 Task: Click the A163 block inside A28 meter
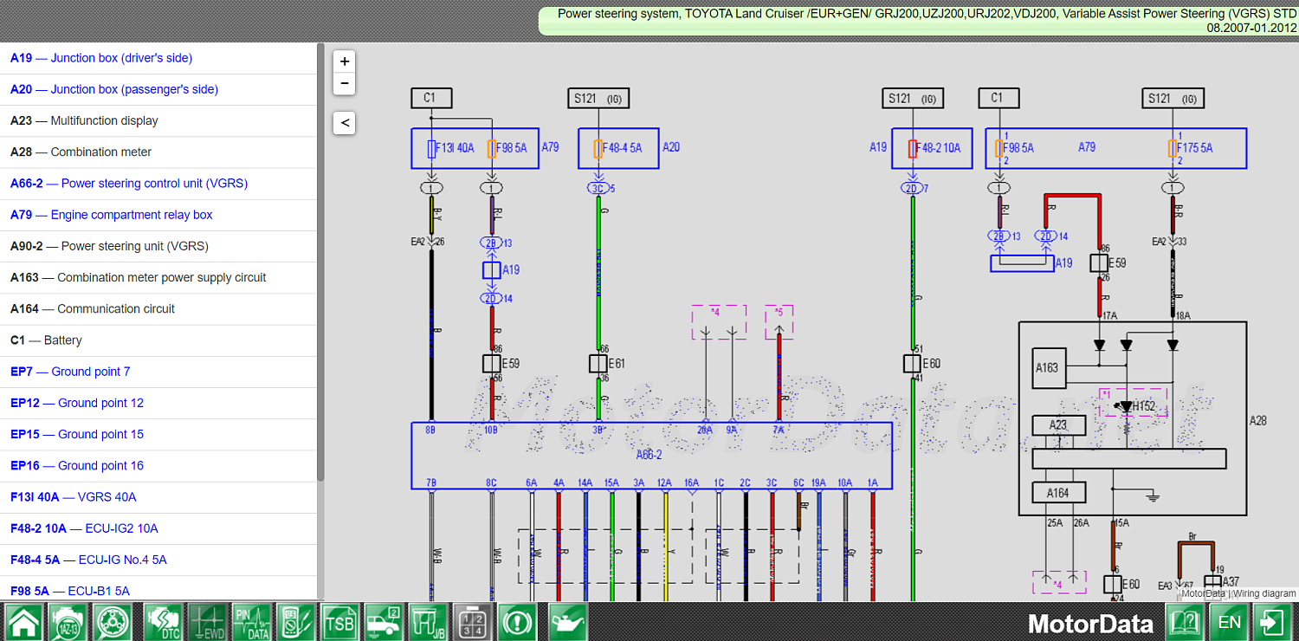1047,367
